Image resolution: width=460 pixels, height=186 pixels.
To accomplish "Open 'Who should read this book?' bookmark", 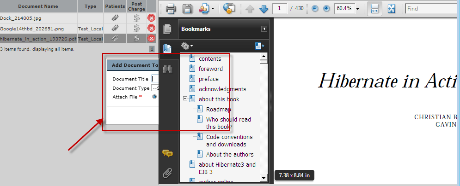I will [228, 123].
